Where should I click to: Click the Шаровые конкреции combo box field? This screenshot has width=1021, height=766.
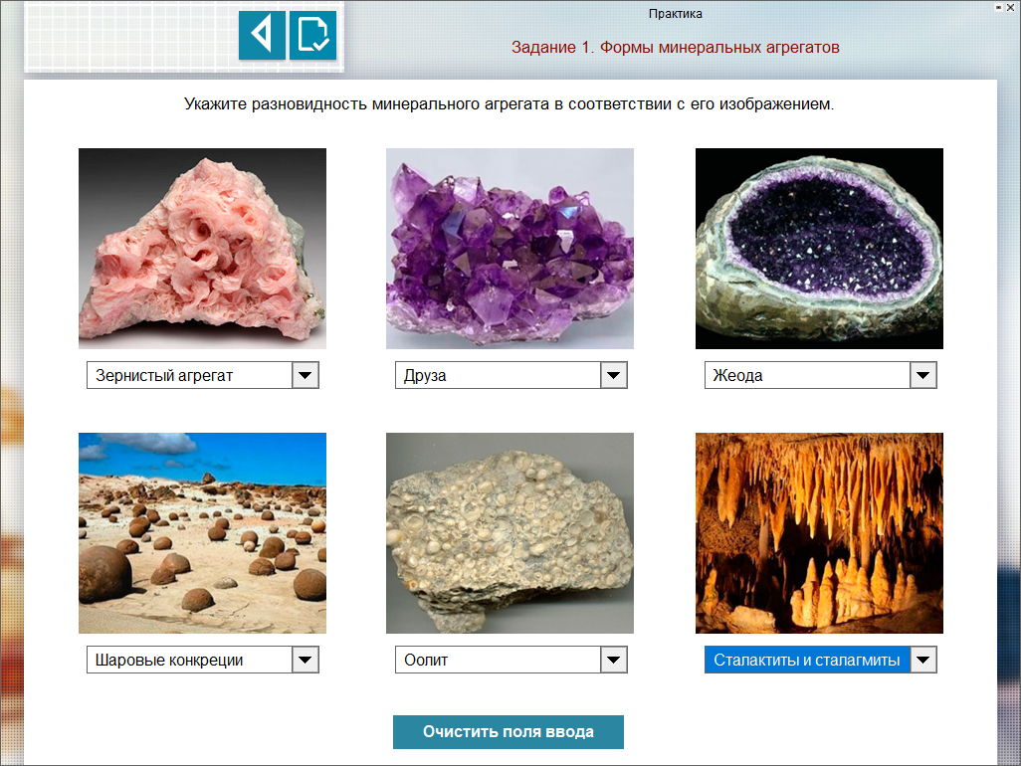pos(189,660)
